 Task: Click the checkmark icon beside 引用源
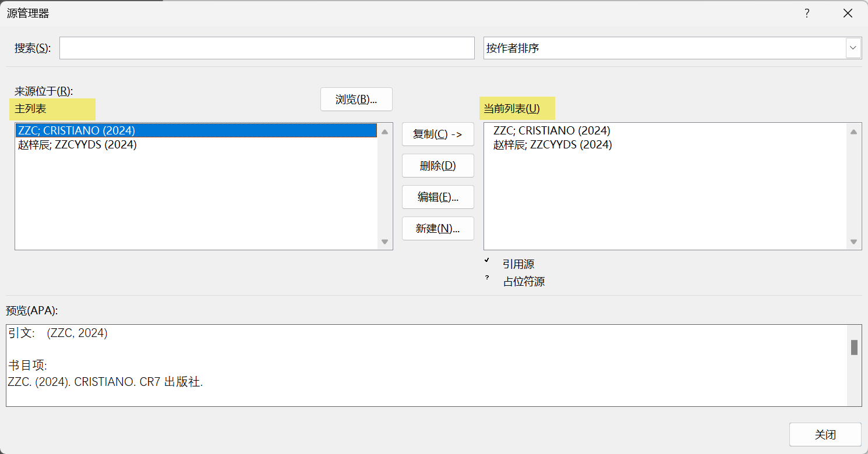[x=487, y=260]
